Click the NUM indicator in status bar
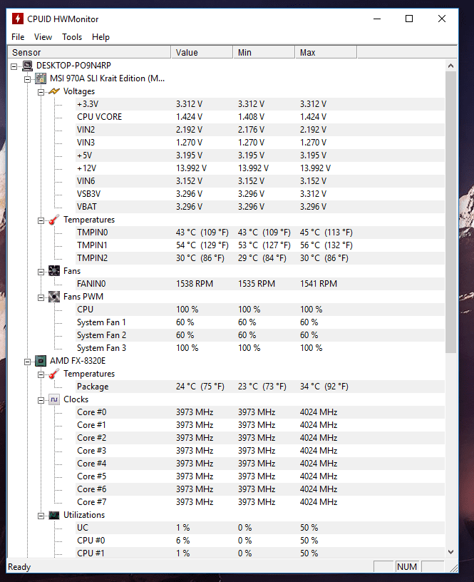 point(407,567)
